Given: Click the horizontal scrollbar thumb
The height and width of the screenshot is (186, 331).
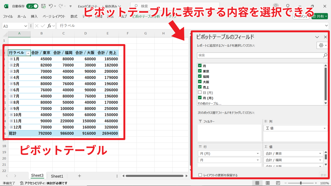Looking at the screenshot, I should [x=154, y=176].
